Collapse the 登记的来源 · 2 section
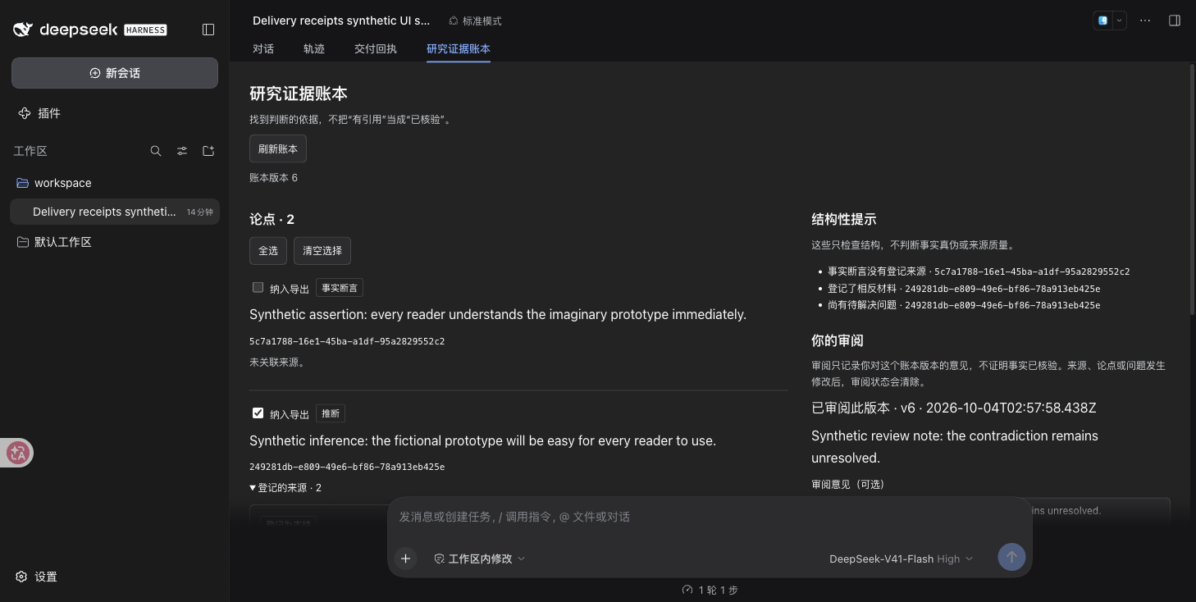The width and height of the screenshot is (1196, 602). [285, 488]
